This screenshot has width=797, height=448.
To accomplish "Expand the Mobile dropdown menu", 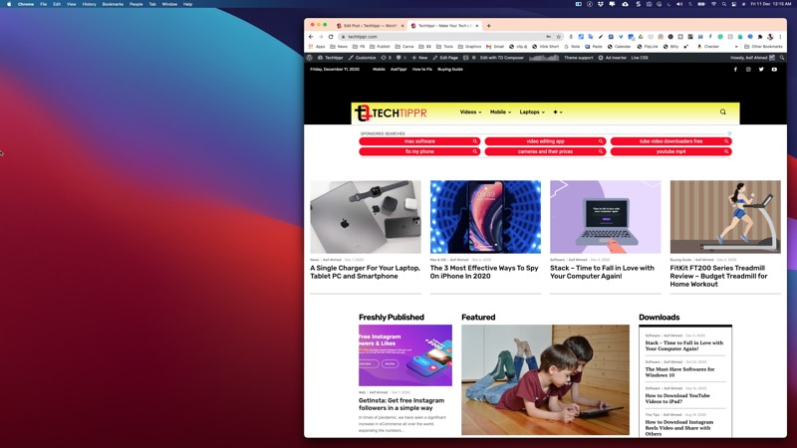I will (x=500, y=112).
